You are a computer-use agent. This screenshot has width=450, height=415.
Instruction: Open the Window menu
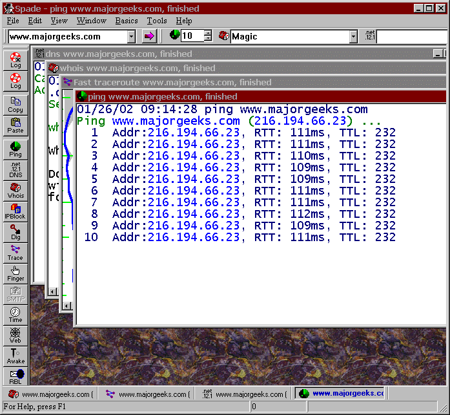point(92,21)
